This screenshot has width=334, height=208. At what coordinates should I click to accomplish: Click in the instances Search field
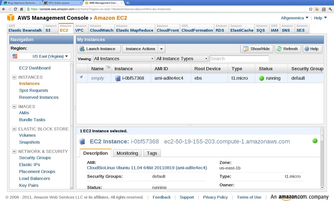(x=239, y=59)
